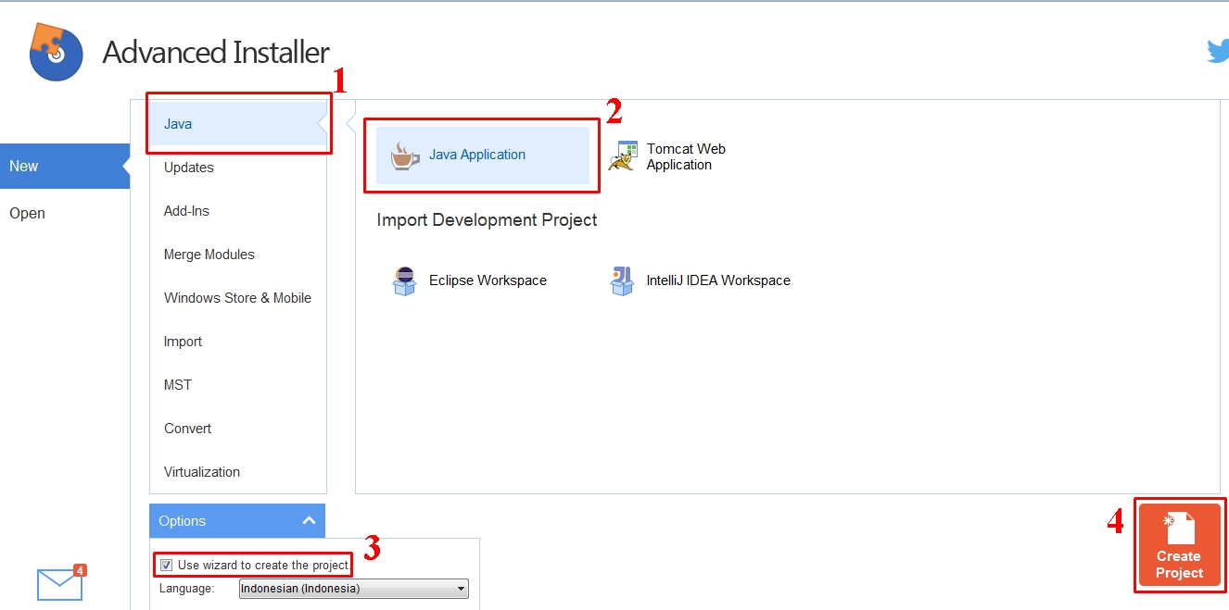Collapse the Options panel
This screenshot has width=1229, height=610.
pos(310,520)
